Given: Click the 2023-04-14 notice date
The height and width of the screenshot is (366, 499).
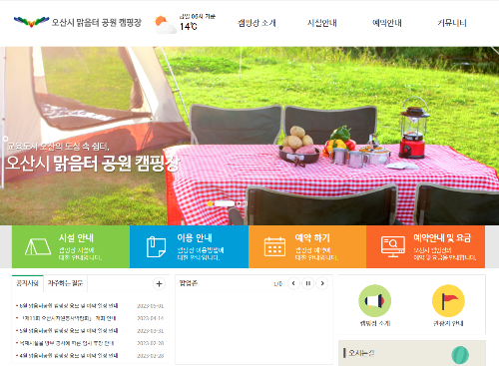Looking at the screenshot, I should tap(151, 318).
